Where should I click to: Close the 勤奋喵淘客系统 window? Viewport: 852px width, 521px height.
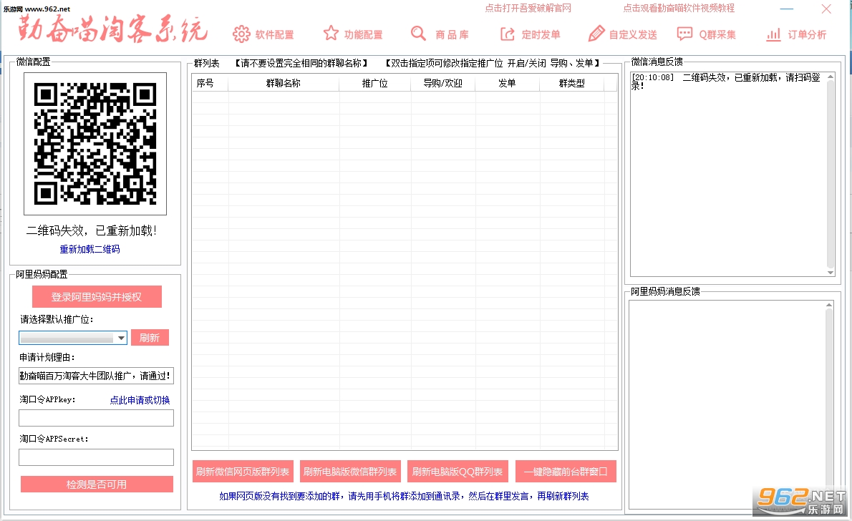point(826,9)
